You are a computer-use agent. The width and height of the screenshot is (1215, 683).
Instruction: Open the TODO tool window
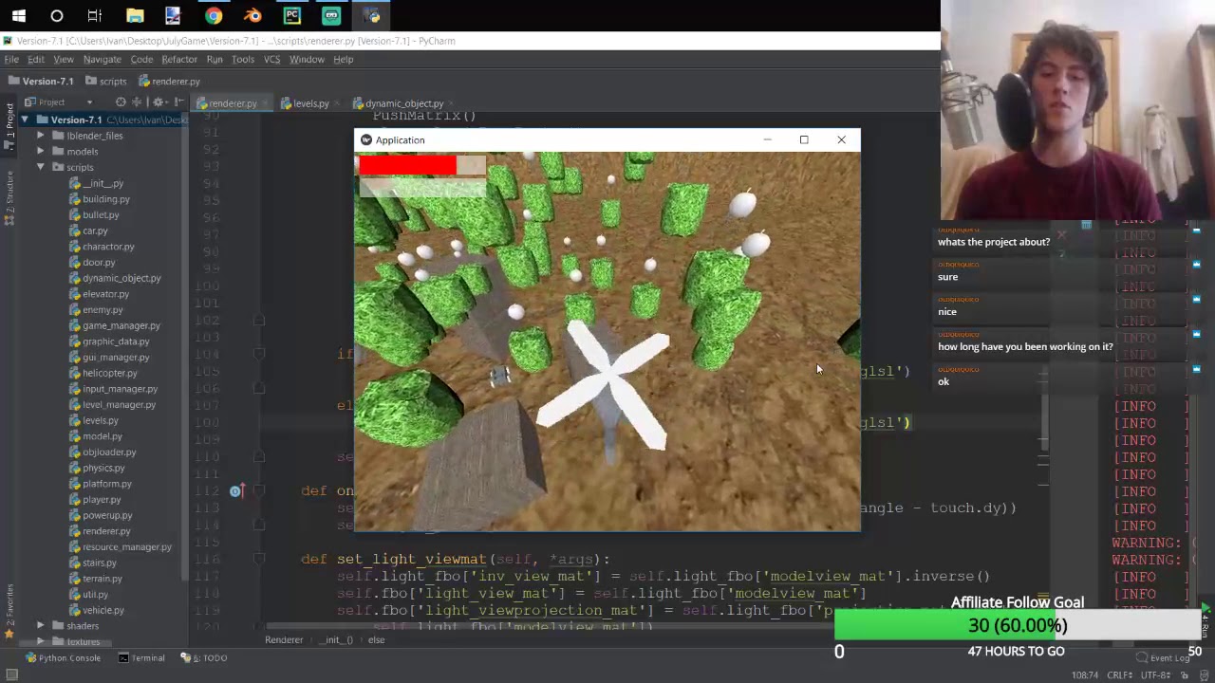coord(203,657)
